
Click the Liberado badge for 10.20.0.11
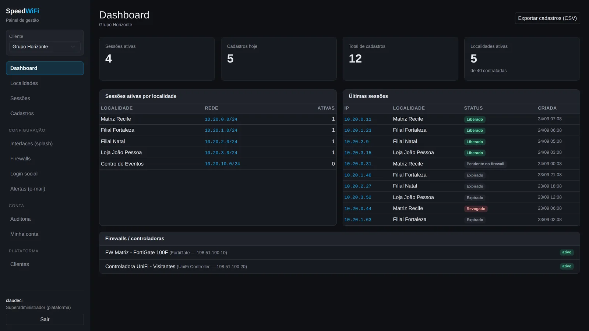point(475,119)
